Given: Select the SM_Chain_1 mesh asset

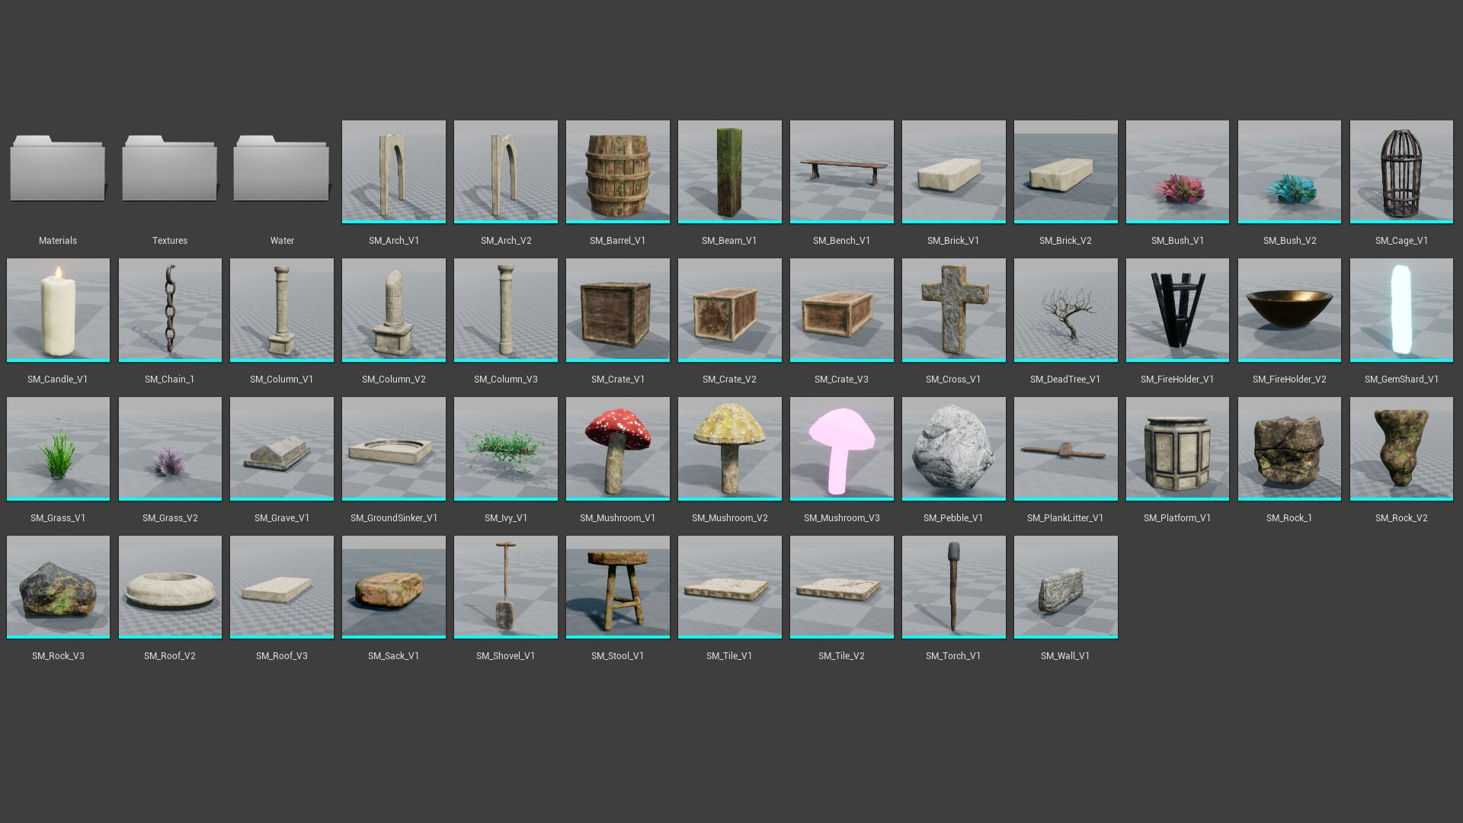Looking at the screenshot, I should [x=170, y=310].
